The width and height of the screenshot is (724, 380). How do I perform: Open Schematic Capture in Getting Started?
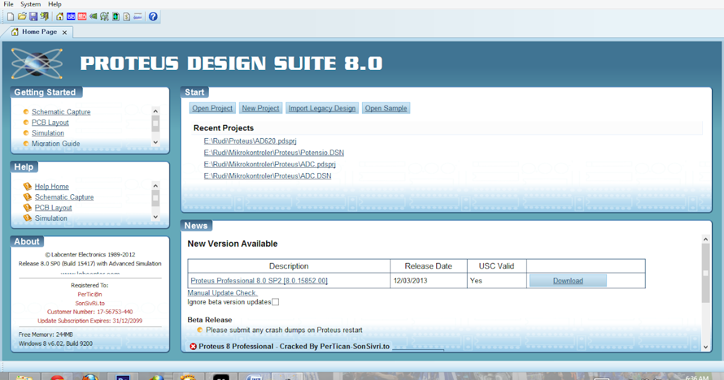click(x=61, y=112)
